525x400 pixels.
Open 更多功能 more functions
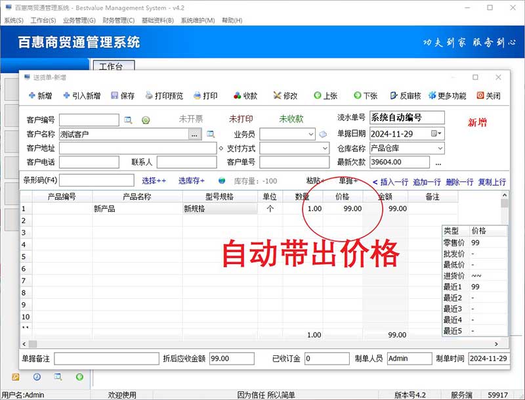(x=447, y=96)
